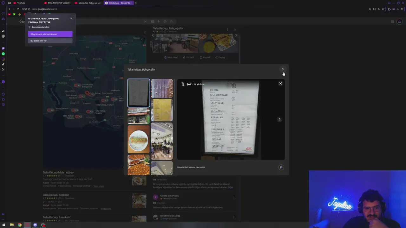
Task: Open the restaurant interior video thumbnail
Action: click(x=162, y=141)
